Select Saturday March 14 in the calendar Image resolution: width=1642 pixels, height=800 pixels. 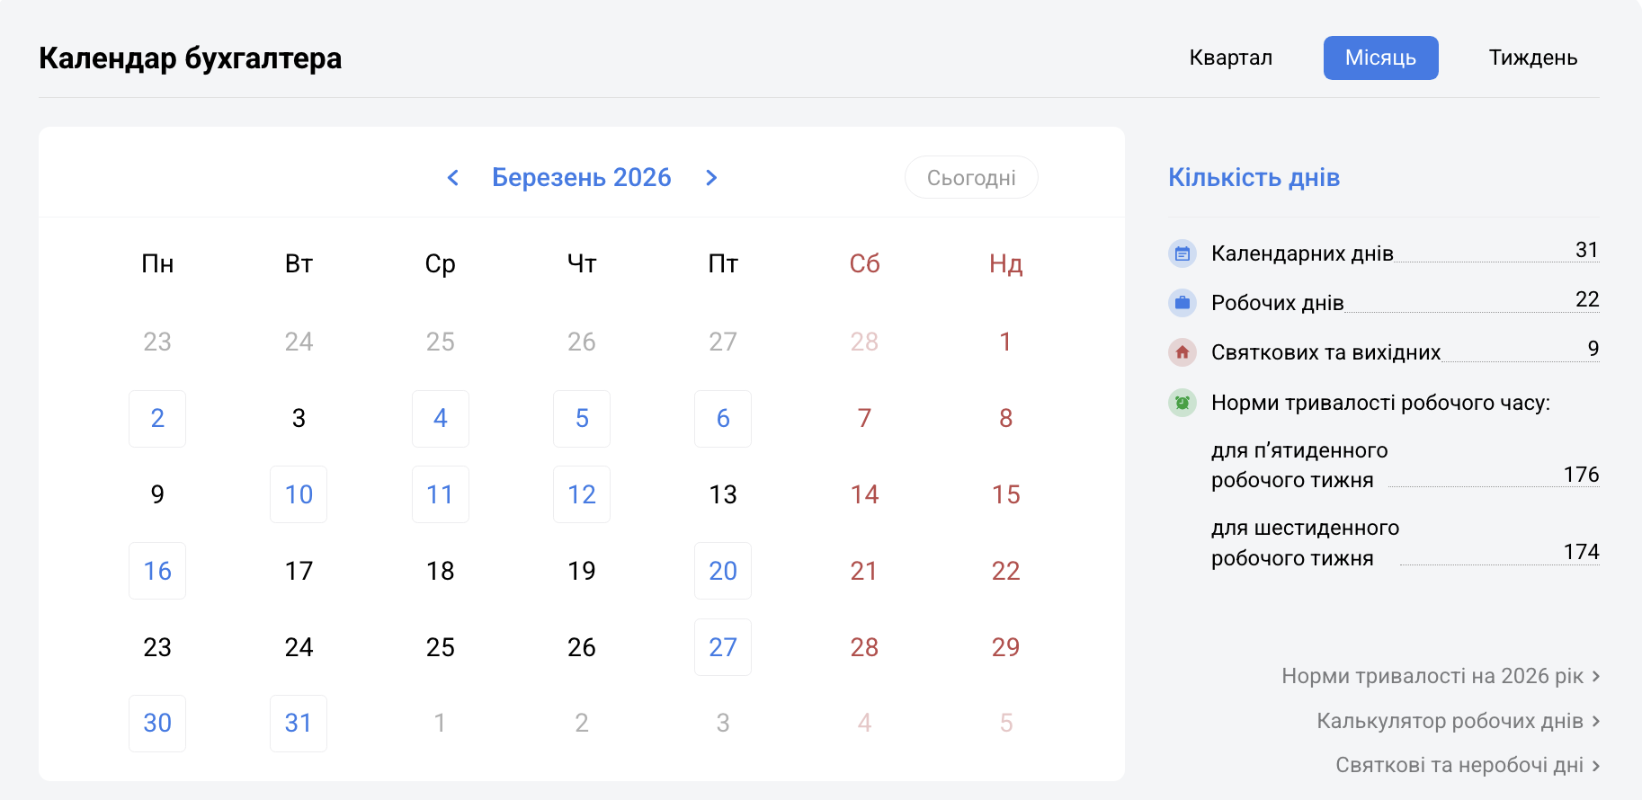click(x=864, y=494)
